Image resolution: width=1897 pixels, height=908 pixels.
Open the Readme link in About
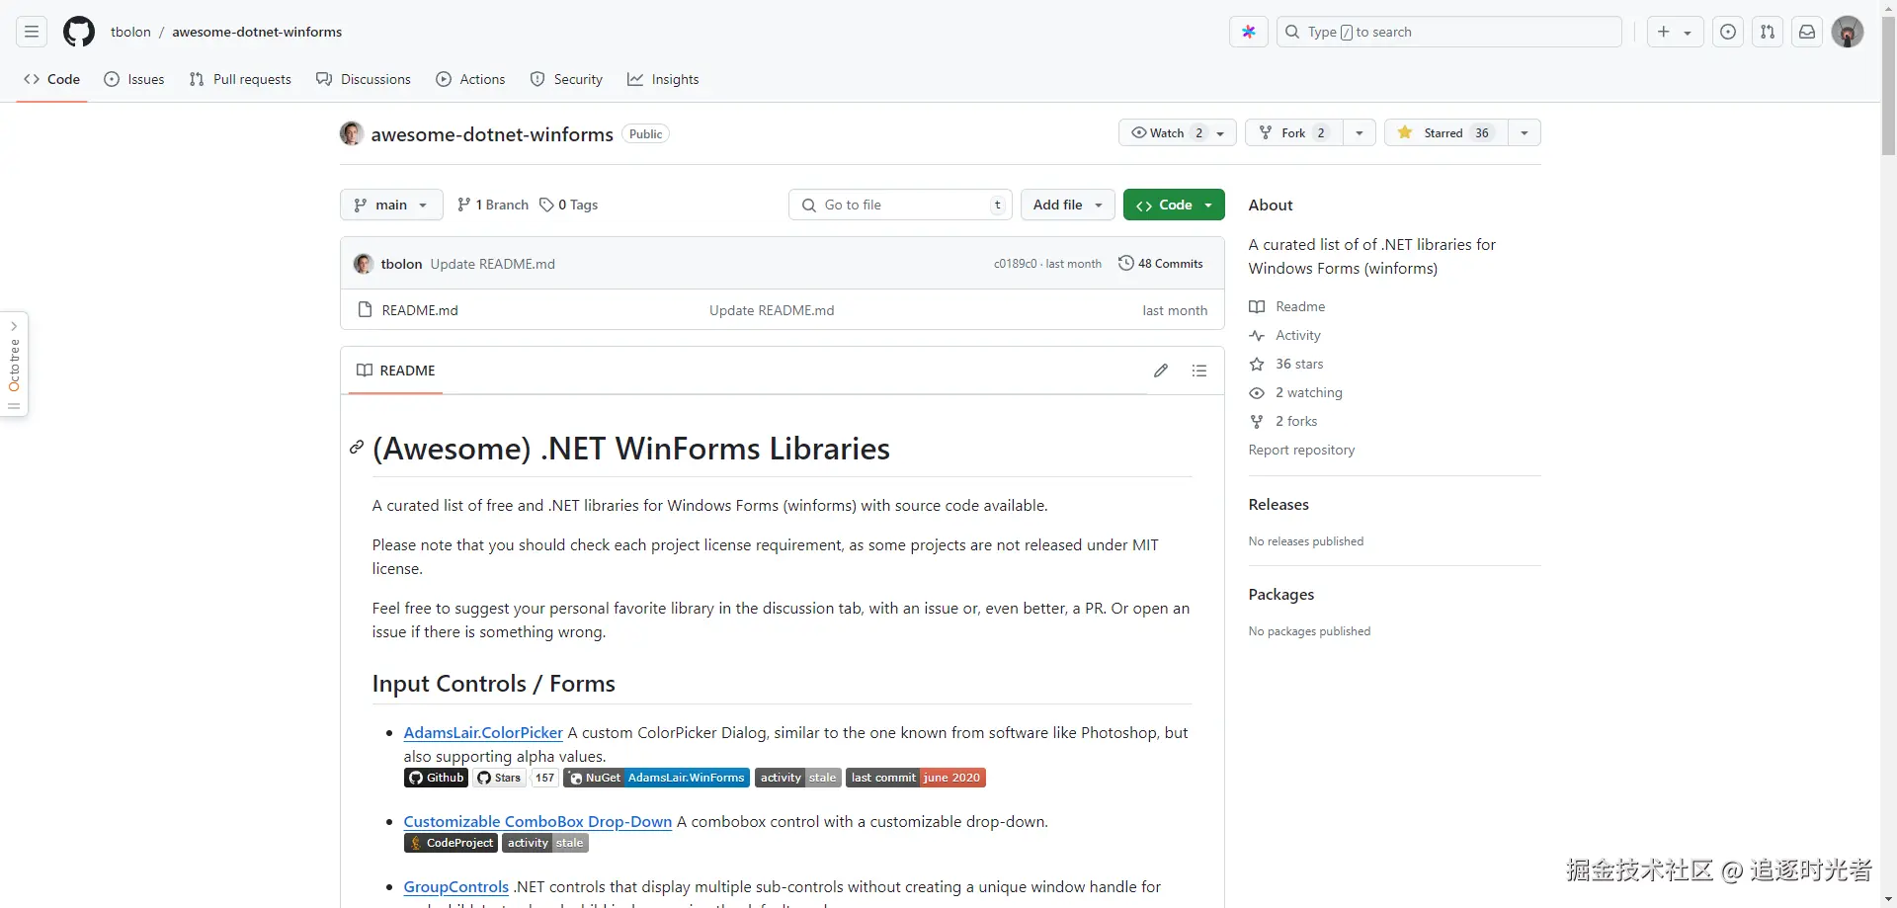point(1287,306)
